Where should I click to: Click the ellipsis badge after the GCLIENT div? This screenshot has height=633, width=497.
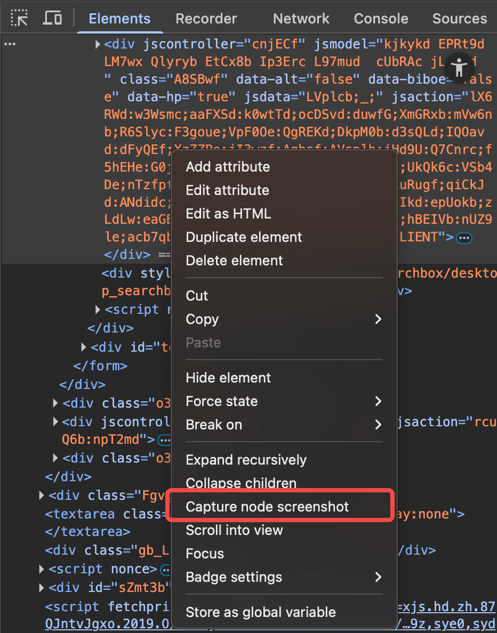point(464,238)
